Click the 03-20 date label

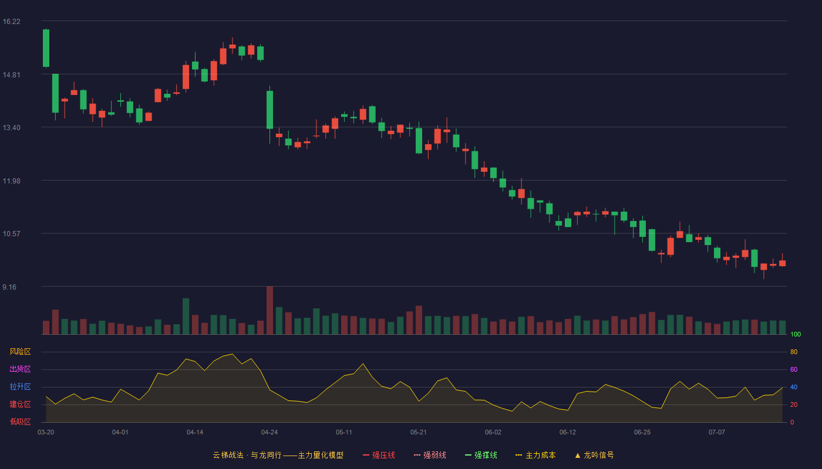pyautogui.click(x=46, y=432)
